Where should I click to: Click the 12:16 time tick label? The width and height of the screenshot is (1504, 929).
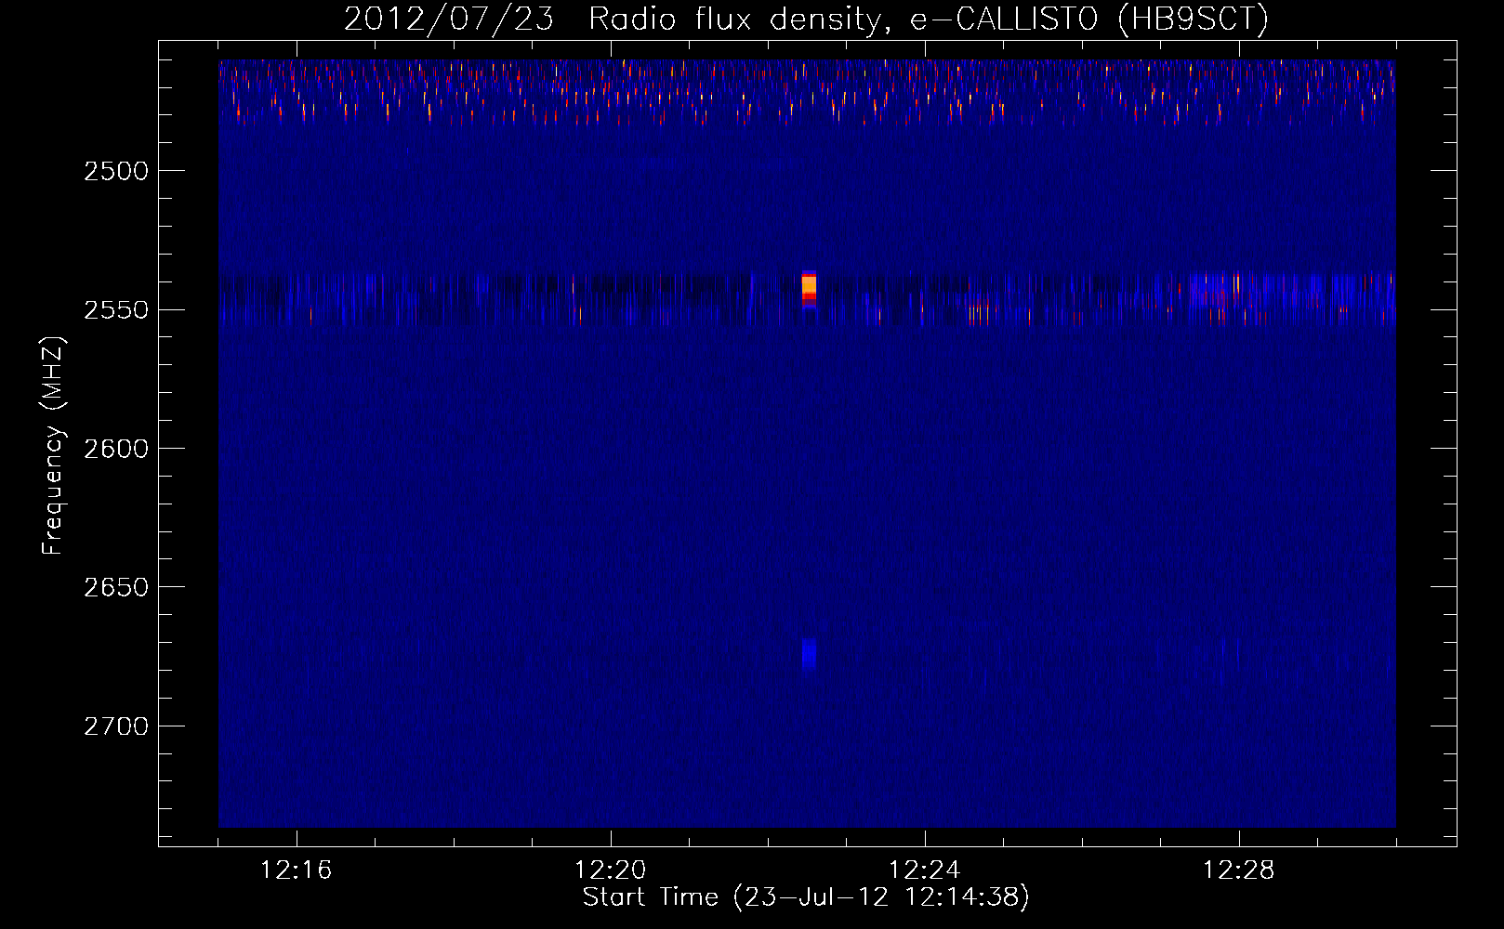click(x=297, y=870)
